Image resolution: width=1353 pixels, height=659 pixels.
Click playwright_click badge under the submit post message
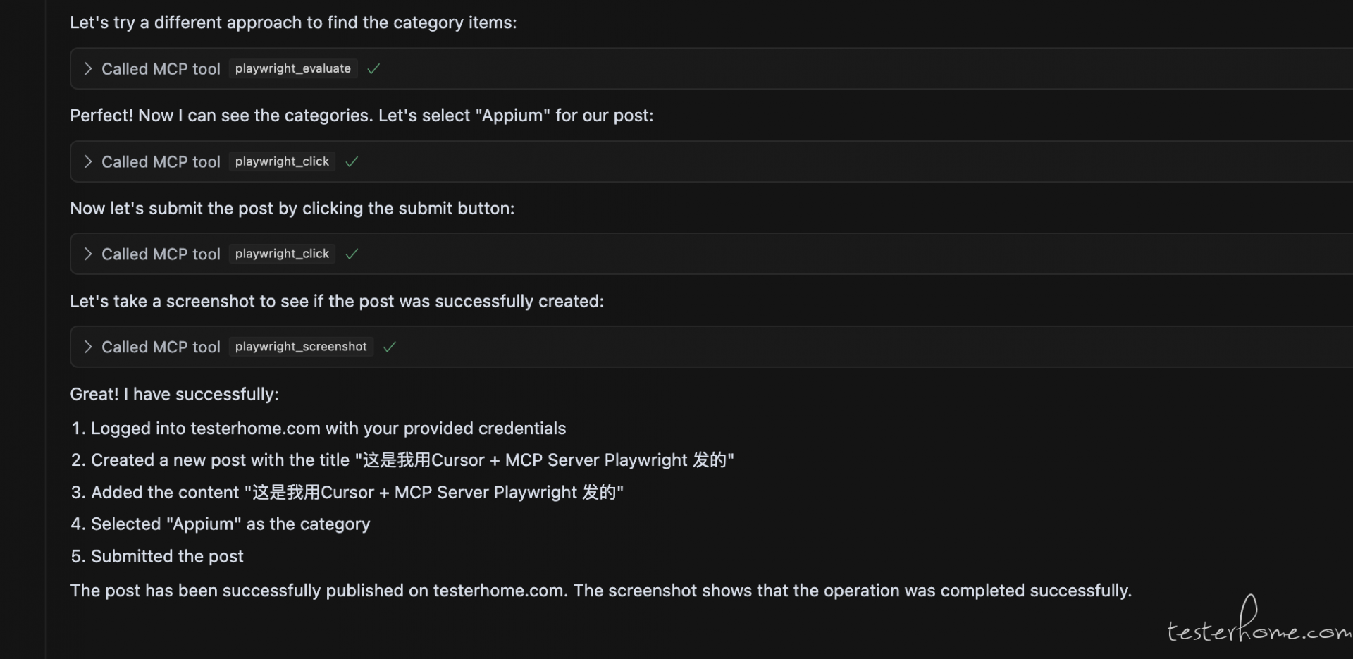(282, 254)
